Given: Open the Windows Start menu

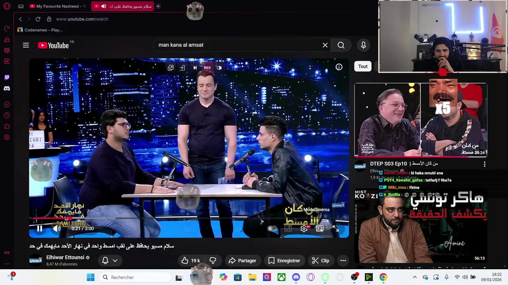Looking at the screenshot, I should [x=90, y=277].
